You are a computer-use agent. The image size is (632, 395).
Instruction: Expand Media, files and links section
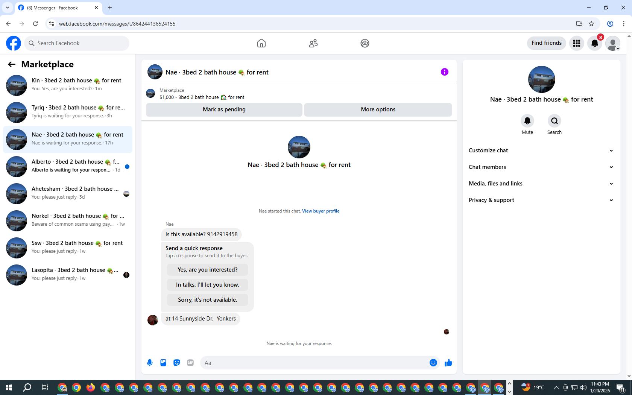click(x=541, y=184)
